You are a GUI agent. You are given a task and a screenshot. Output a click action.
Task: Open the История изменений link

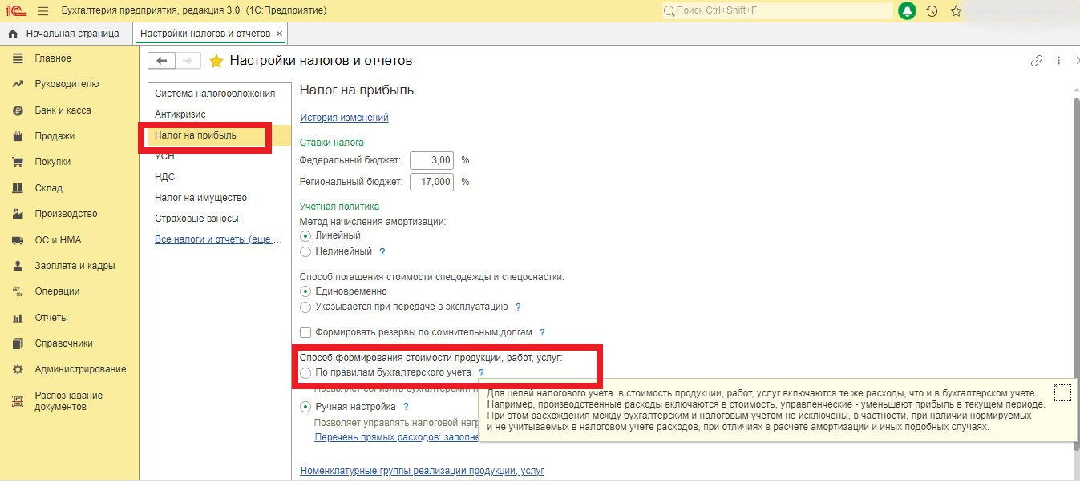[344, 118]
